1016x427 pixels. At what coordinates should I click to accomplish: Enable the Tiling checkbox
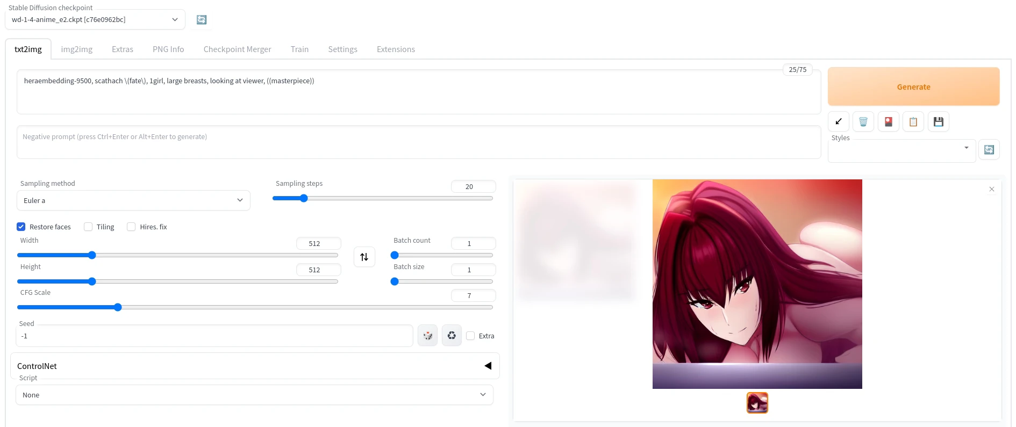[x=88, y=227]
